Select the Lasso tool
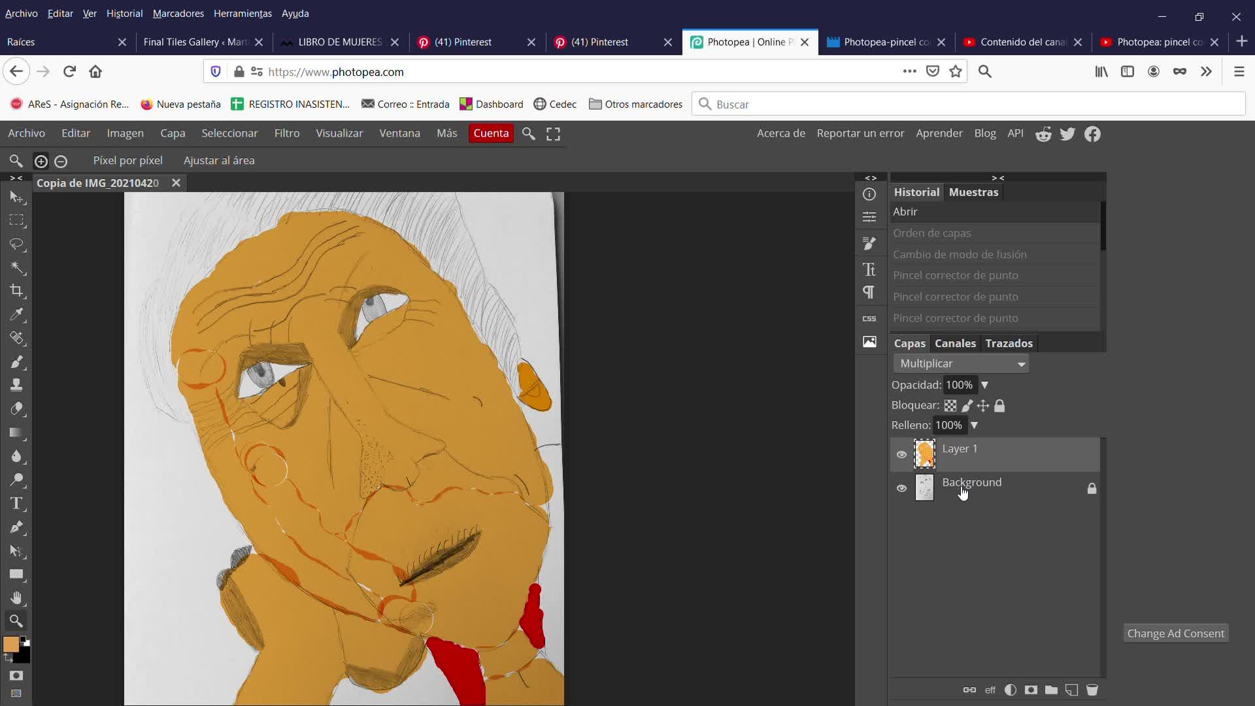 click(x=17, y=244)
